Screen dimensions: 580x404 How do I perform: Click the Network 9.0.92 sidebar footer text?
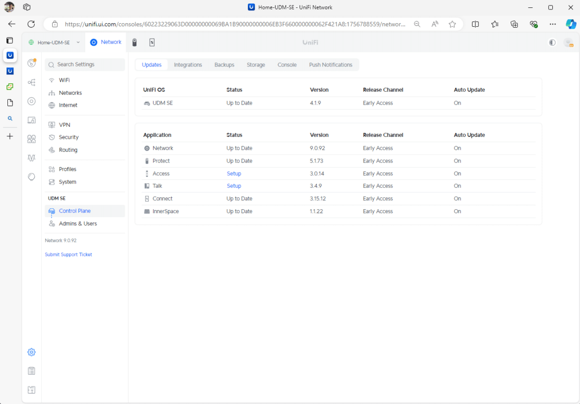(x=60, y=240)
